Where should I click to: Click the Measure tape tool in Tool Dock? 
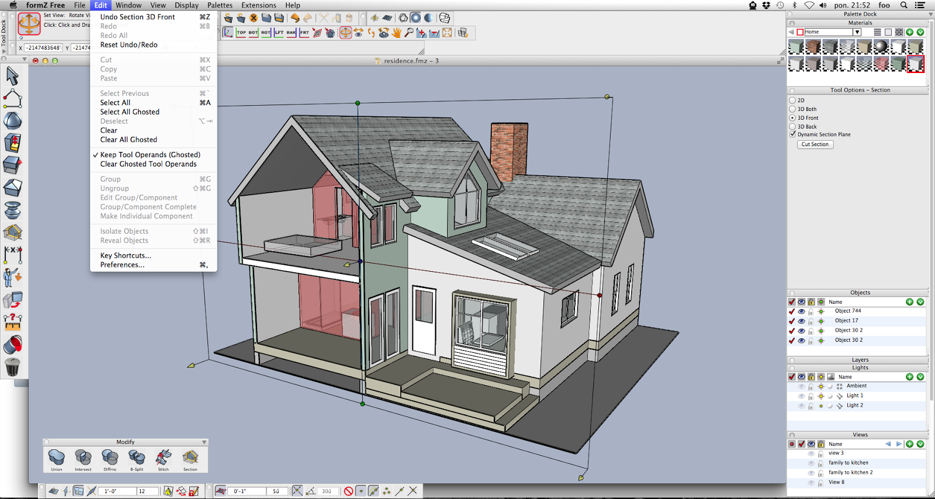click(12, 322)
